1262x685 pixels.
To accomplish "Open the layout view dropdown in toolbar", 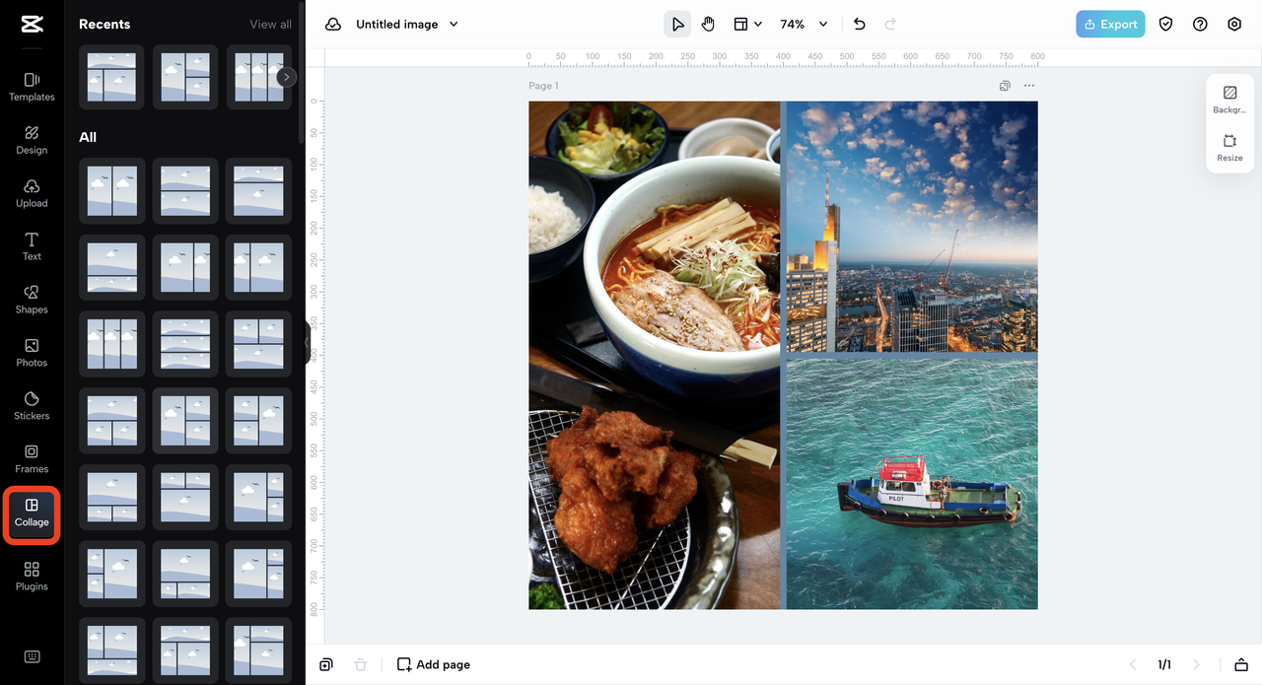I will (747, 24).
